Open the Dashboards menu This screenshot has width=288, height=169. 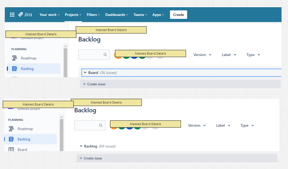117,15
